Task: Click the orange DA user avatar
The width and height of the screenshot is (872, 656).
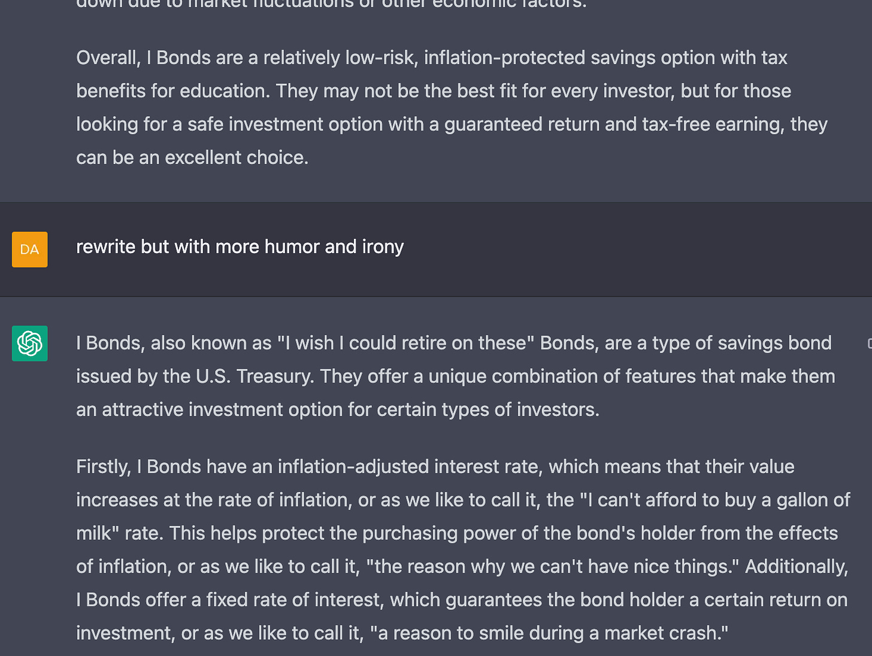Action: pos(29,249)
